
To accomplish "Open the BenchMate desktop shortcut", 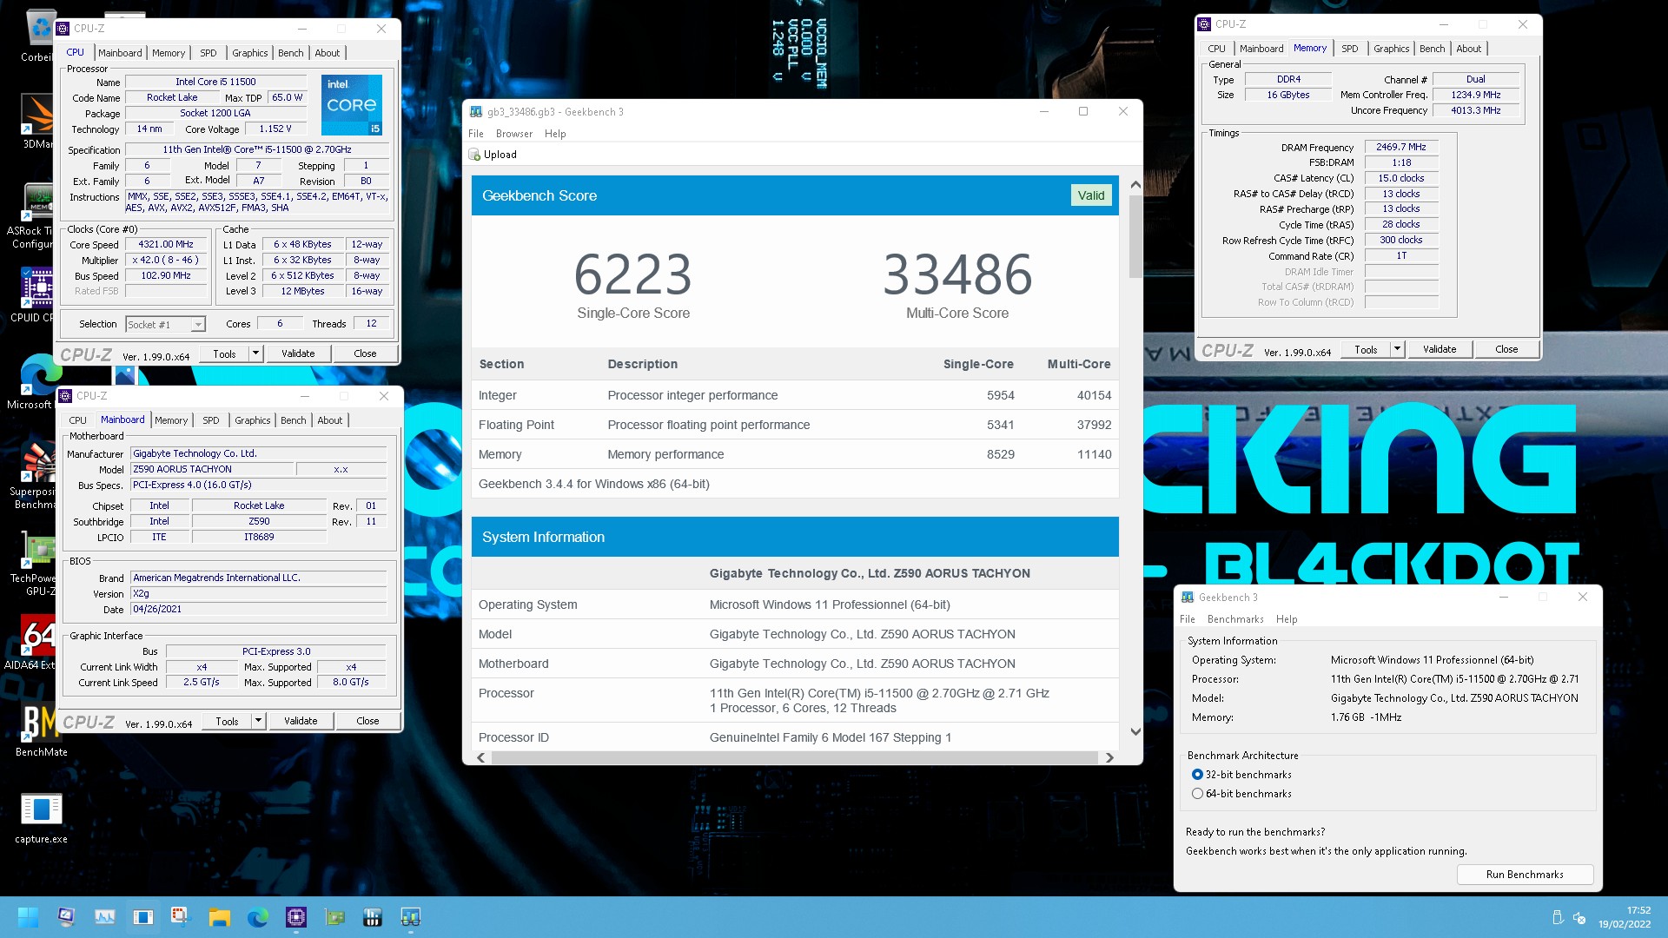I will click(41, 730).
